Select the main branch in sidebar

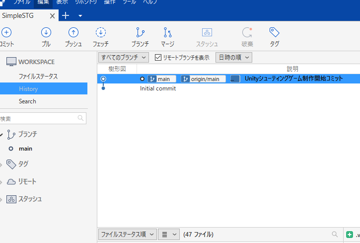pos(25,149)
